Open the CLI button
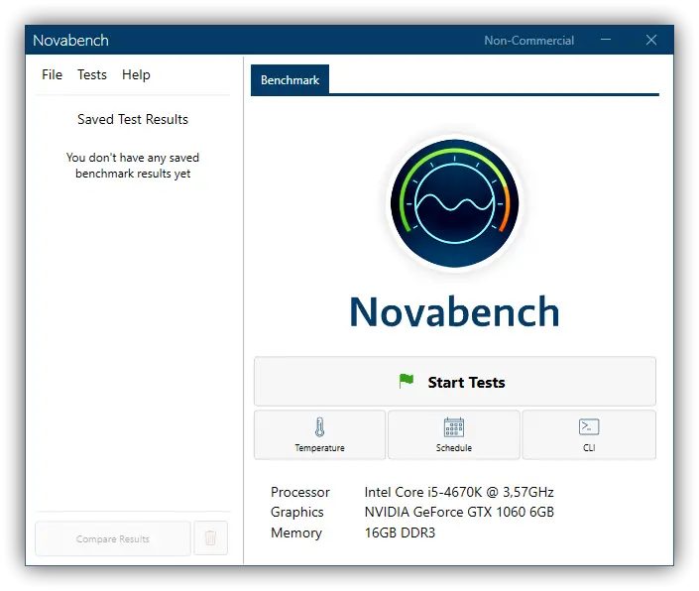The image size is (699, 591). [x=589, y=435]
